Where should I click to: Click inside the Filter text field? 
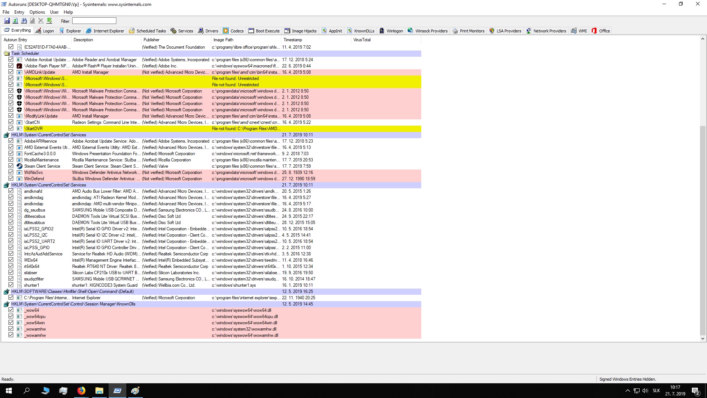[x=94, y=21]
